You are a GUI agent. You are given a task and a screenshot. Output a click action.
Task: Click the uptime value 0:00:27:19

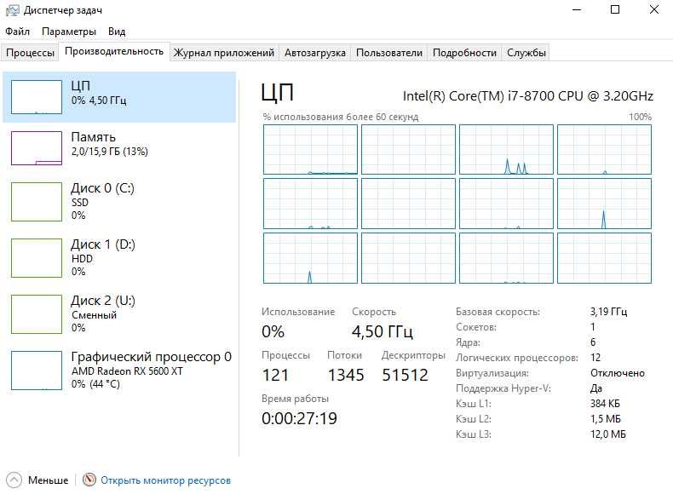[299, 418]
